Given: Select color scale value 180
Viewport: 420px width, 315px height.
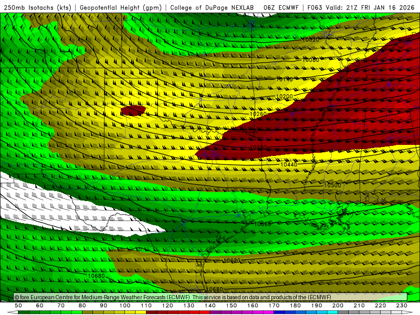Looking at the screenshot, I should (x=295, y=306).
